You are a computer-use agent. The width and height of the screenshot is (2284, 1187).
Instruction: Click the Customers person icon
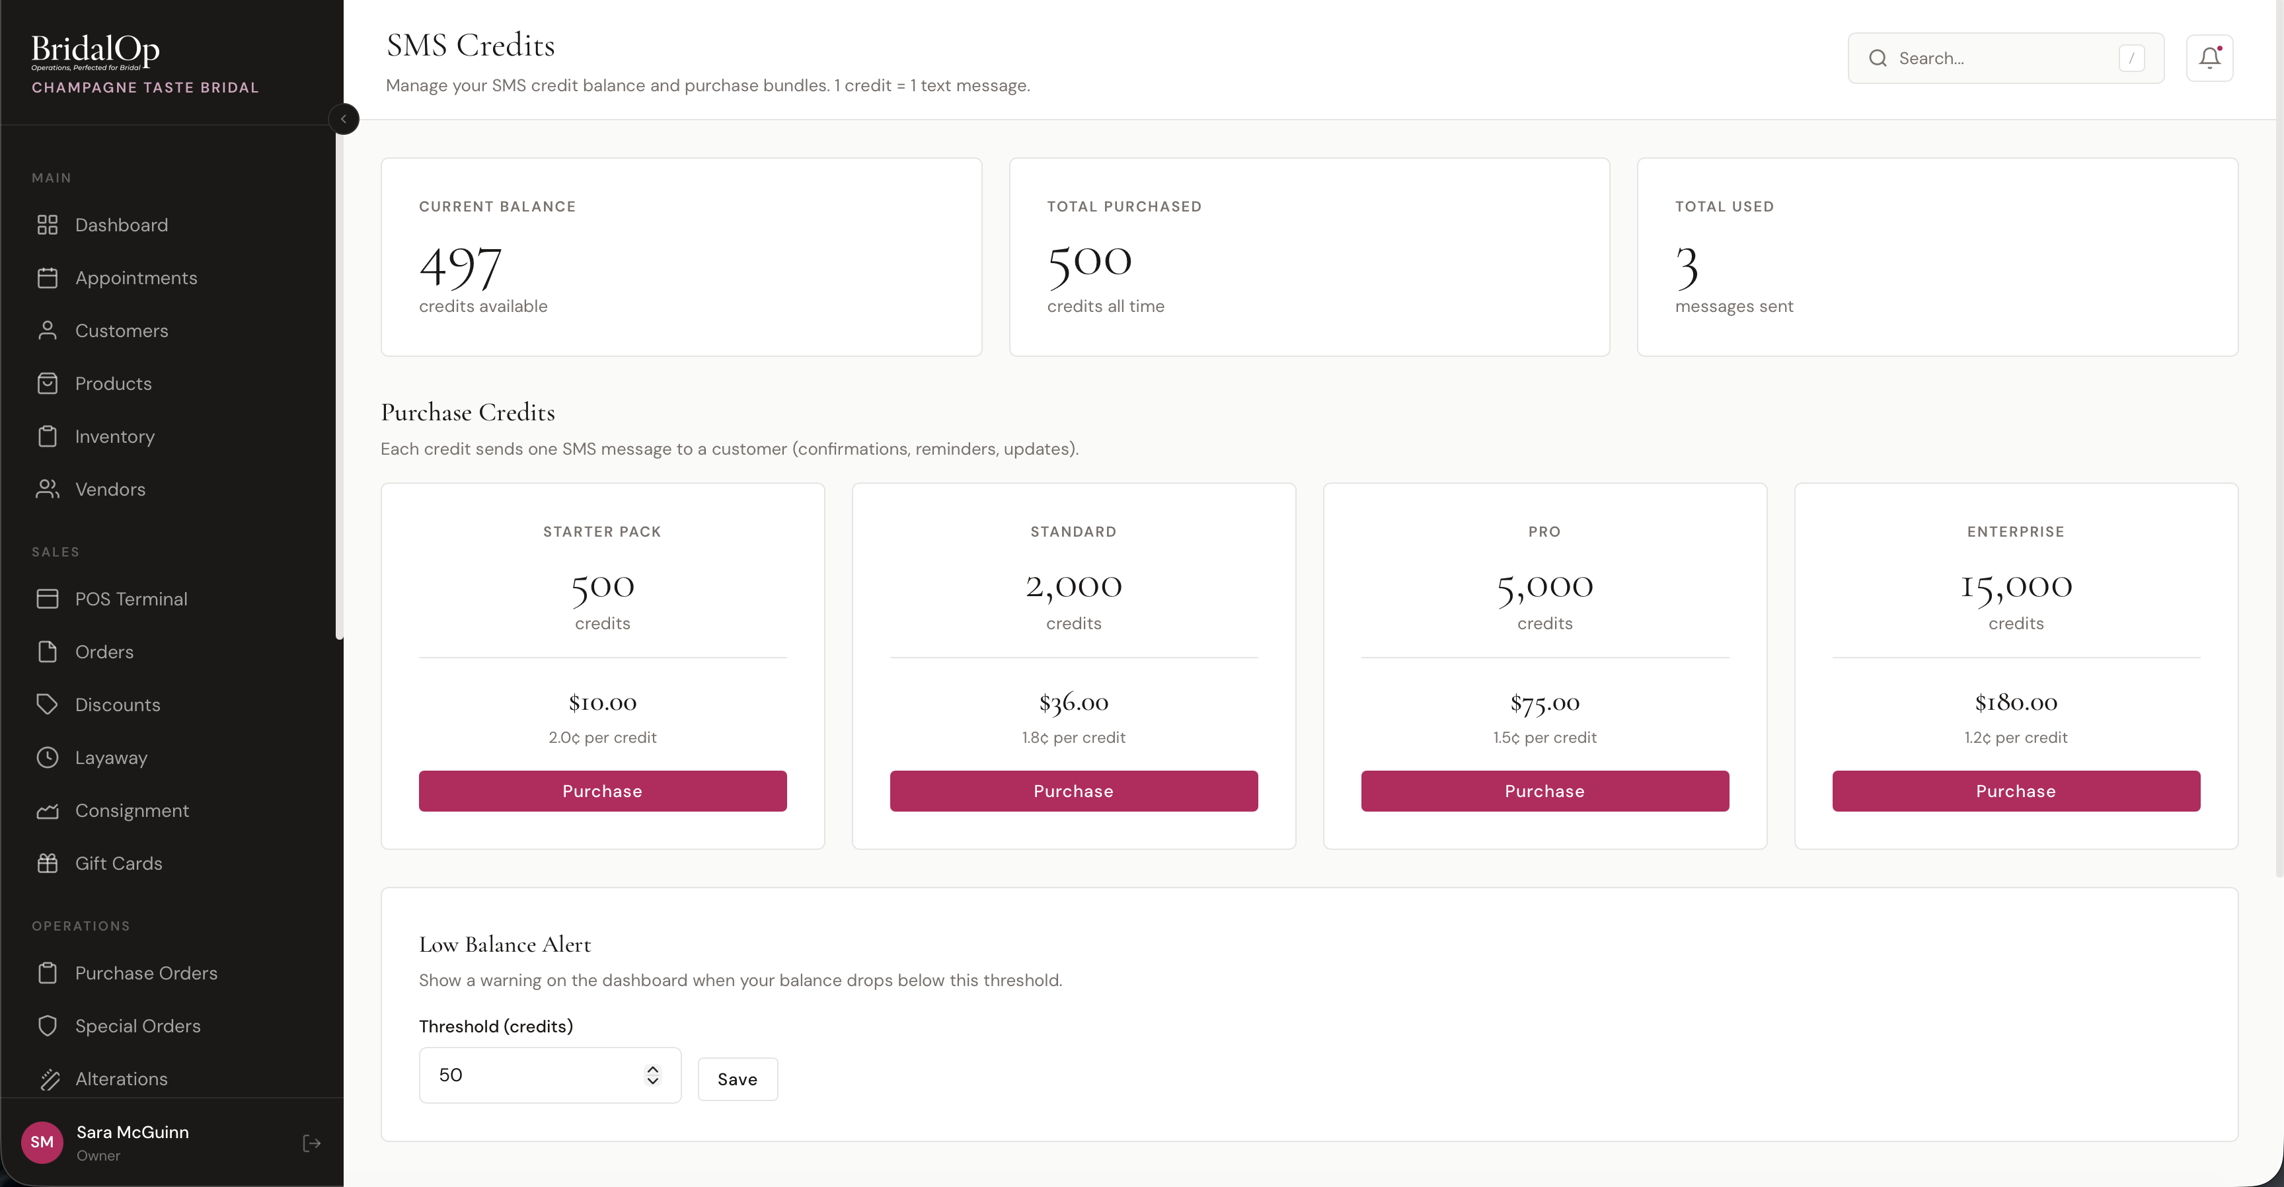pos(50,330)
